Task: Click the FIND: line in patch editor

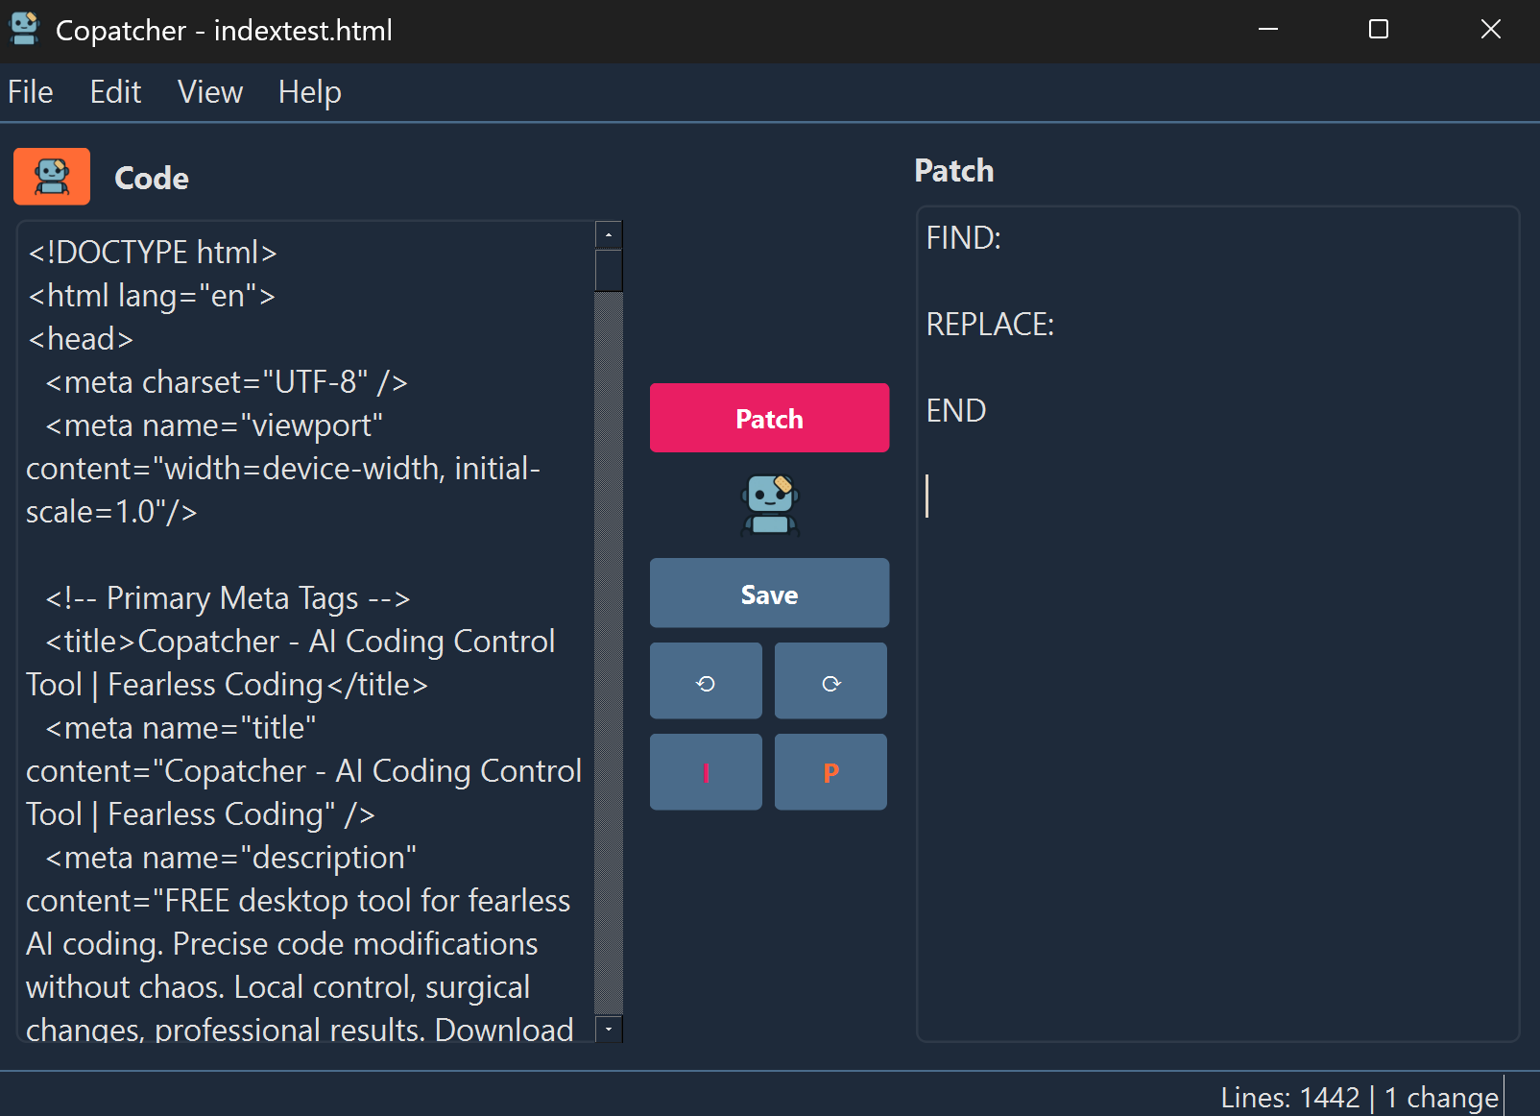Action: (964, 238)
